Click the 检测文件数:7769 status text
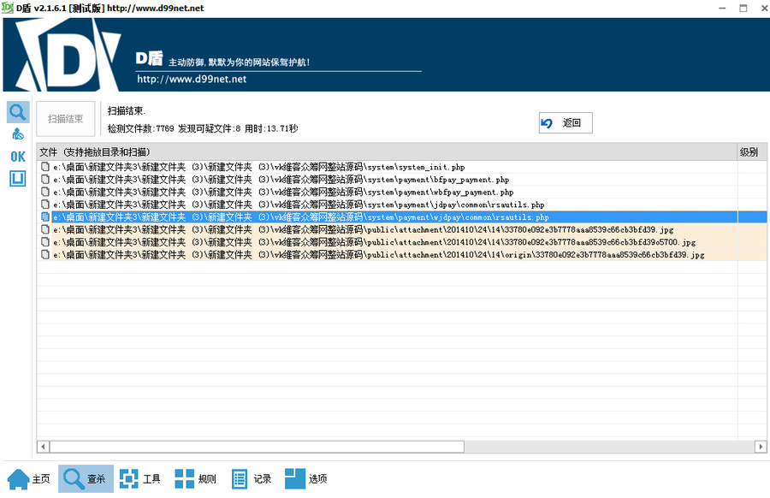This screenshot has width=770, height=498. pyautogui.click(x=141, y=128)
